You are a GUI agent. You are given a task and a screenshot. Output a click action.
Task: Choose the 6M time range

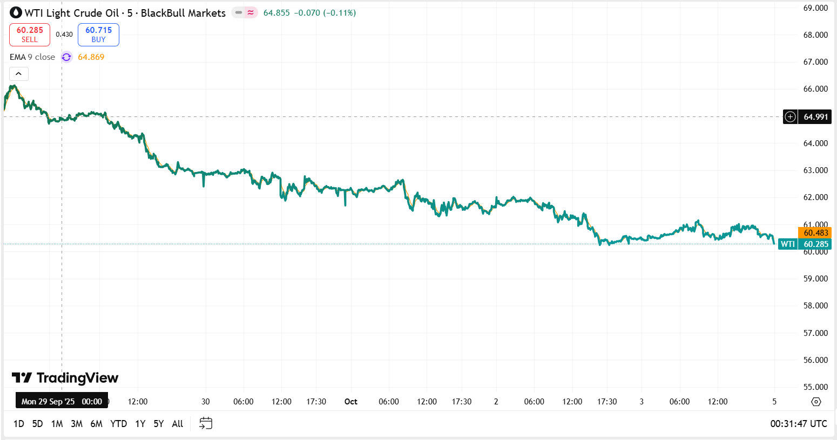coord(97,424)
